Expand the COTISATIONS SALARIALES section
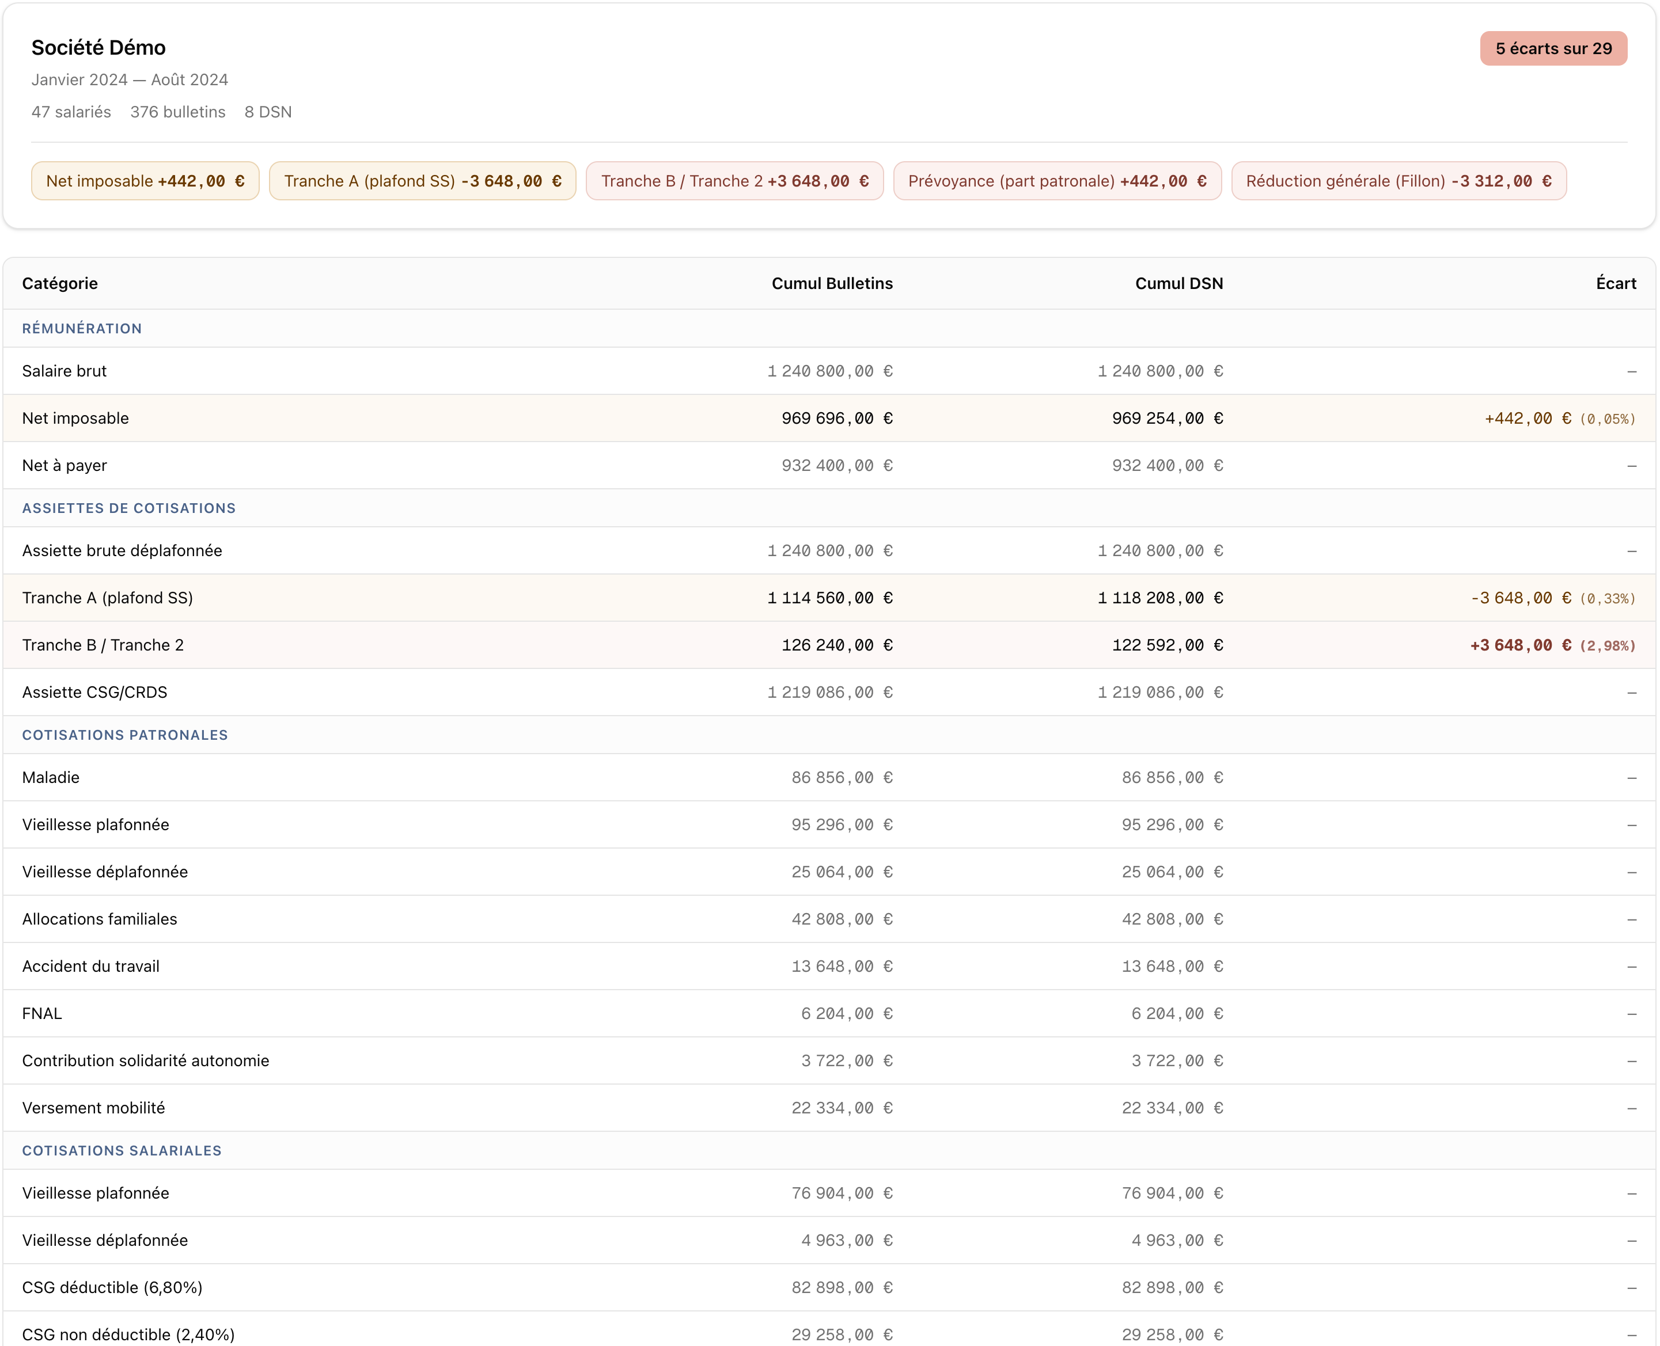This screenshot has width=1660, height=1346. (x=121, y=1151)
